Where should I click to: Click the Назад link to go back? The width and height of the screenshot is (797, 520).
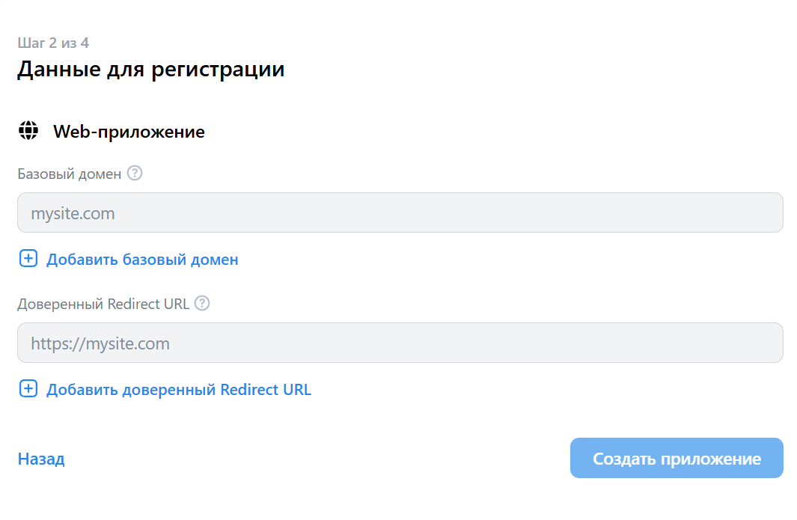click(41, 458)
